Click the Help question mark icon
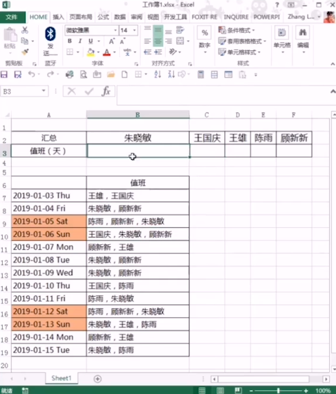The image size is (336, 394). click(277, 5)
